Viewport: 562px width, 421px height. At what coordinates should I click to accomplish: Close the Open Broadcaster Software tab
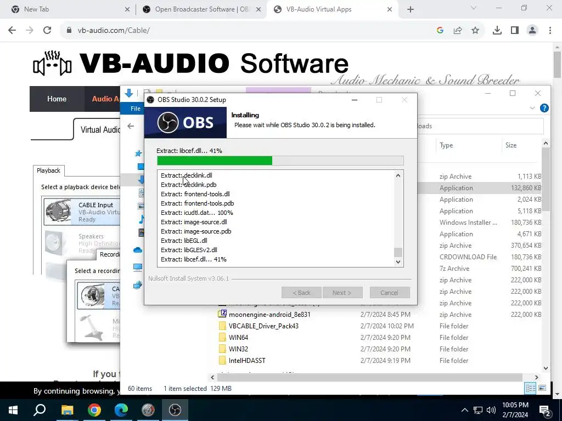pos(258,9)
